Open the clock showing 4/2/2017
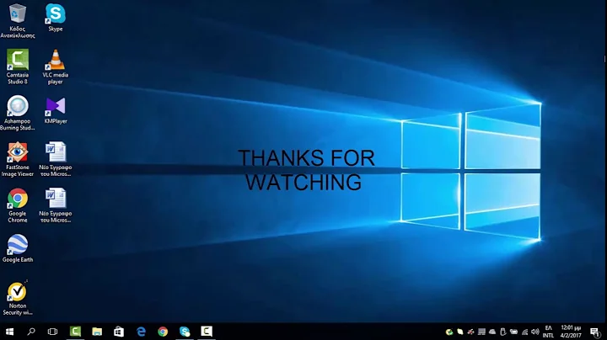 click(x=571, y=332)
